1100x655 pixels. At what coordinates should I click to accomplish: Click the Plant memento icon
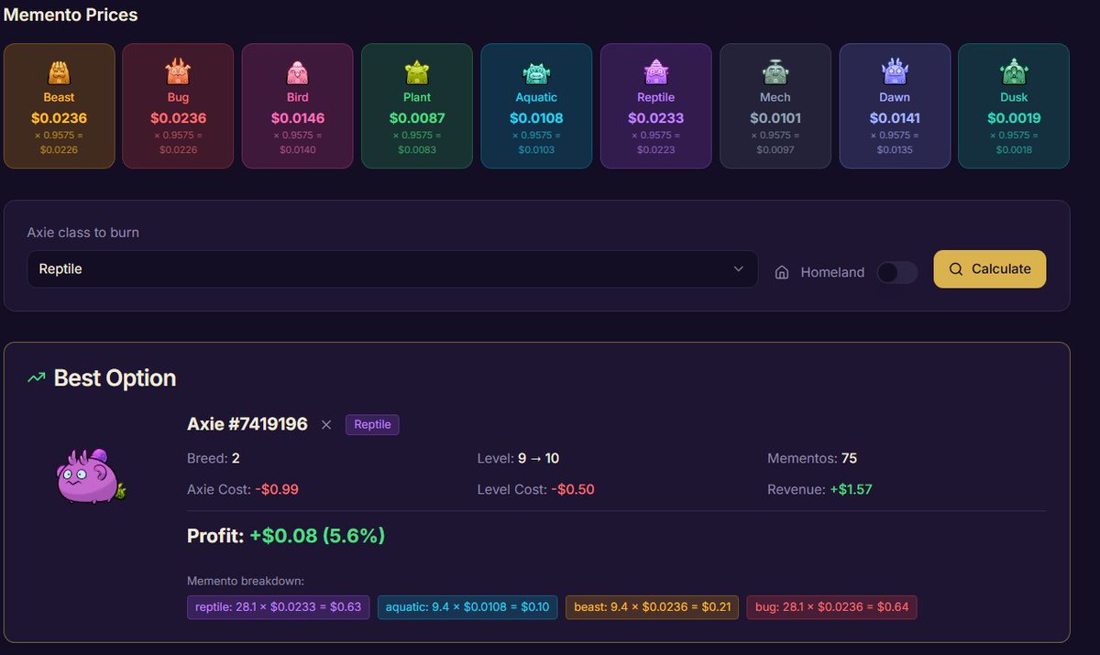pos(417,71)
